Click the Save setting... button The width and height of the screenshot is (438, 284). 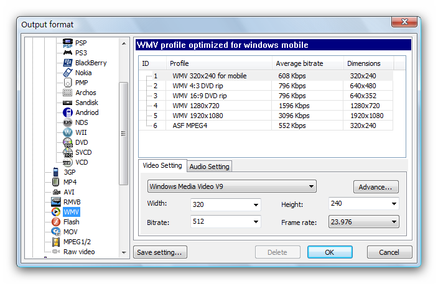(160, 252)
